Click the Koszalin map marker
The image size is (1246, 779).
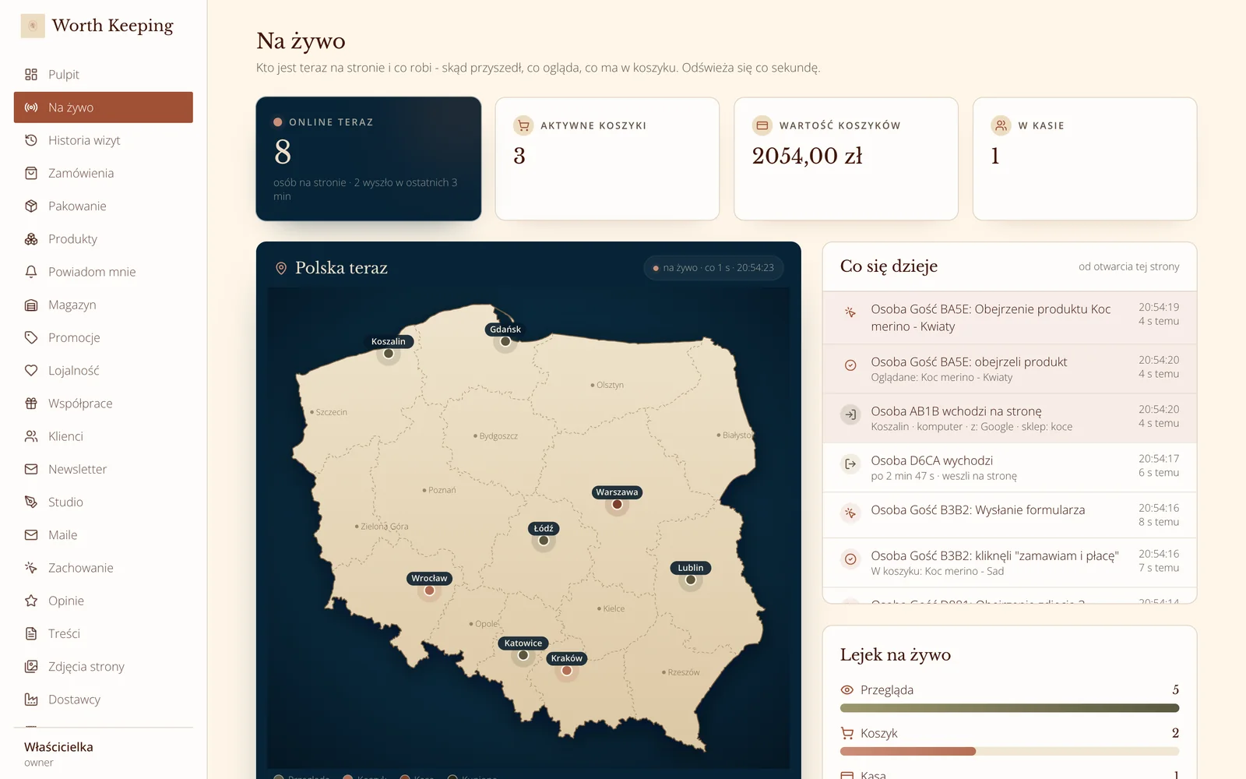click(389, 354)
